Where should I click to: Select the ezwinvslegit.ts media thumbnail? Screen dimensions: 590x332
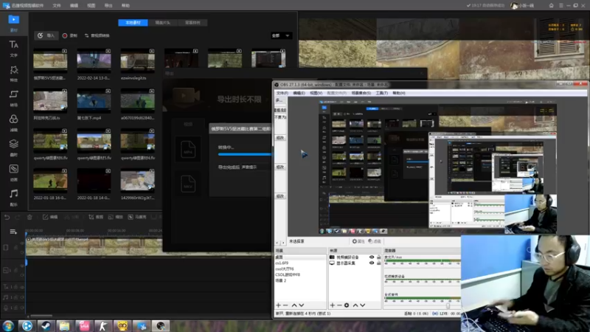pos(137,60)
